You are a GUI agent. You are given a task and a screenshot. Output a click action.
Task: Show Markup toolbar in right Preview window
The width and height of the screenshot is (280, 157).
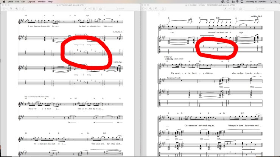point(240,9)
